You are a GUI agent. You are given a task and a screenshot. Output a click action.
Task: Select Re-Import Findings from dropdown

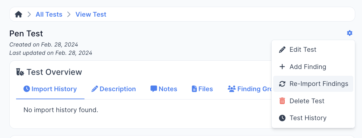pyautogui.click(x=319, y=84)
